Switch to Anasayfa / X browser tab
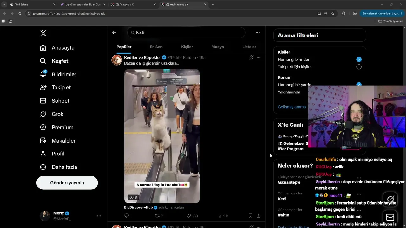This screenshot has height=228, width=406. pyautogui.click(x=133, y=4)
